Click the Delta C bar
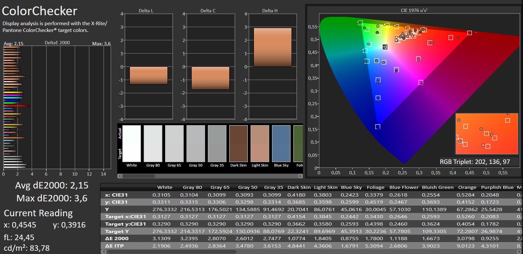 (210, 78)
